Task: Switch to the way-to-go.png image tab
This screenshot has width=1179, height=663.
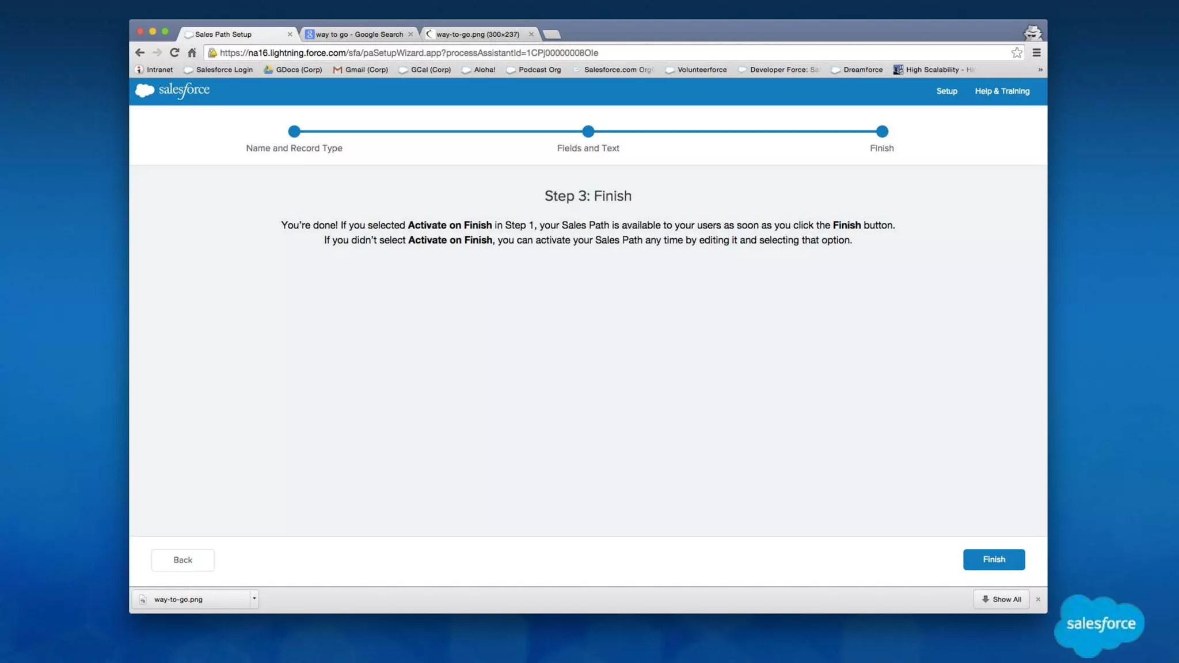Action: click(477, 35)
